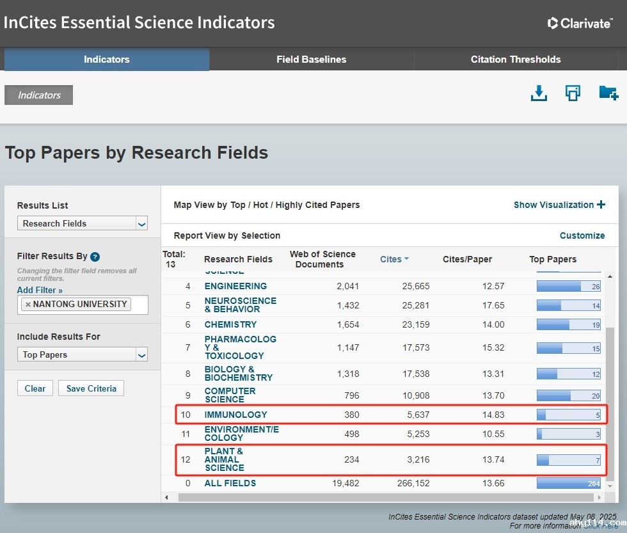Open the PLANT & ANIMAL SCIENCE field

[x=224, y=459]
